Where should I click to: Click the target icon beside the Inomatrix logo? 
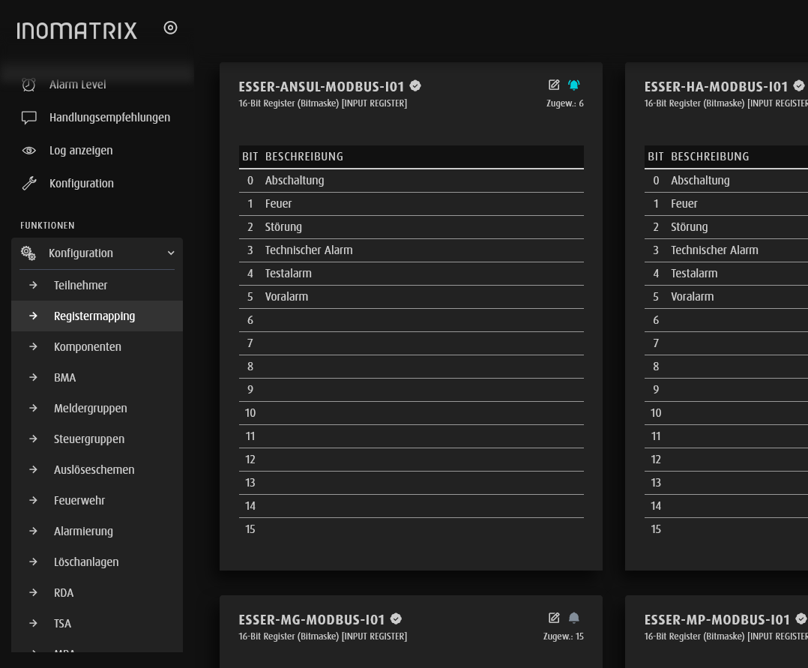tap(170, 28)
